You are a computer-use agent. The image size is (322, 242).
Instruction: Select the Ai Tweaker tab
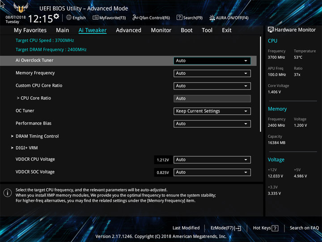tap(93, 30)
